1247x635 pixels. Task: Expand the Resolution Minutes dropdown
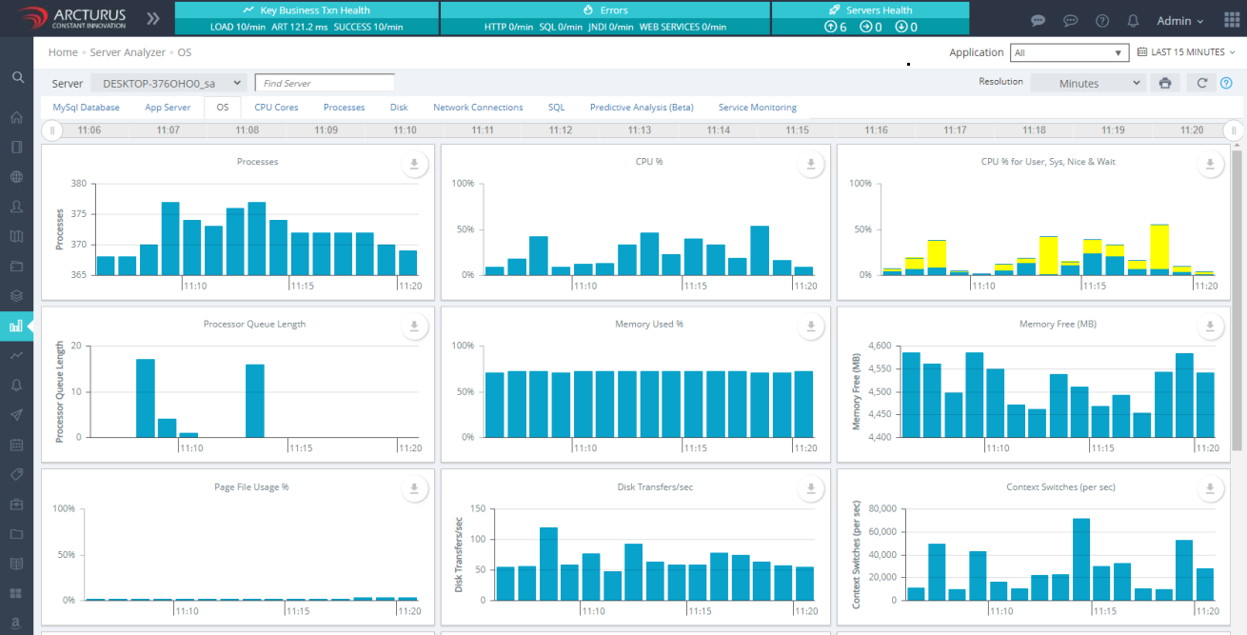click(x=1087, y=84)
